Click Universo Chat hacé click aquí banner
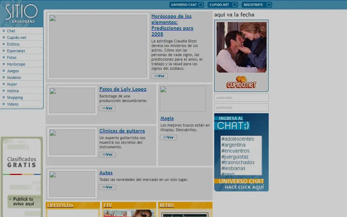 241,184
